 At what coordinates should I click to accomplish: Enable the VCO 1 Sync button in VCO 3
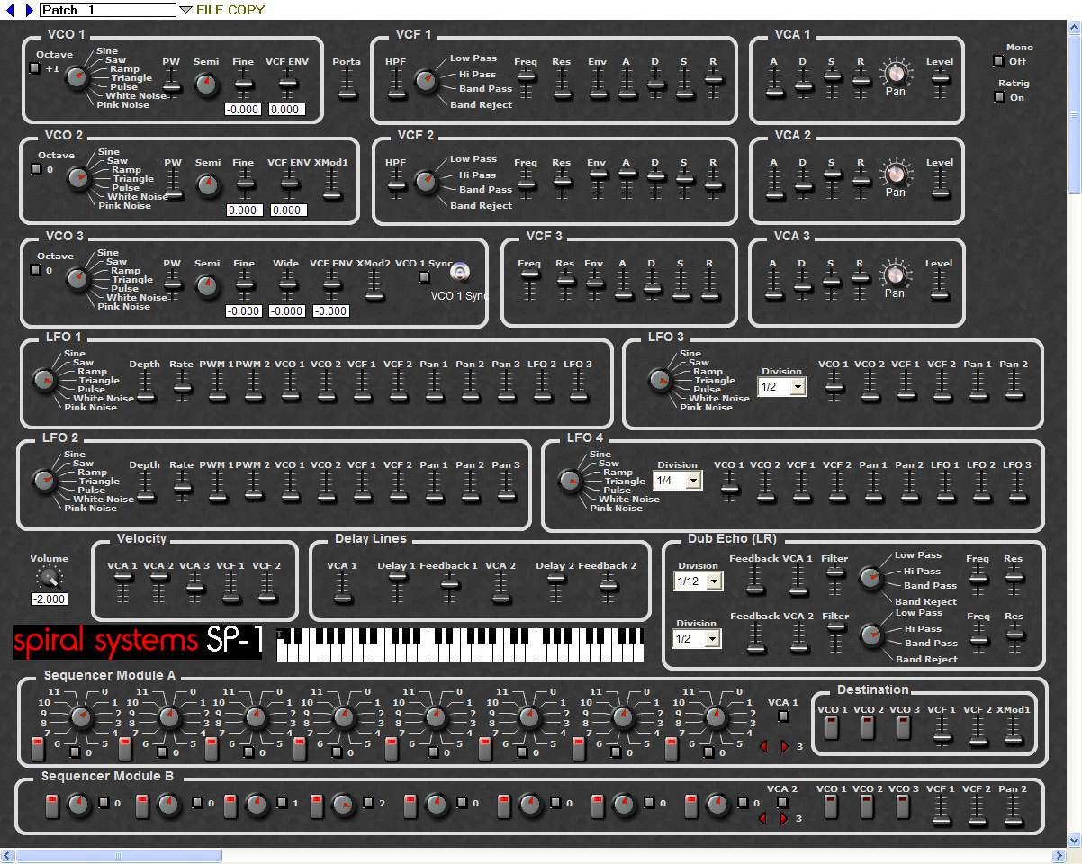(x=425, y=277)
